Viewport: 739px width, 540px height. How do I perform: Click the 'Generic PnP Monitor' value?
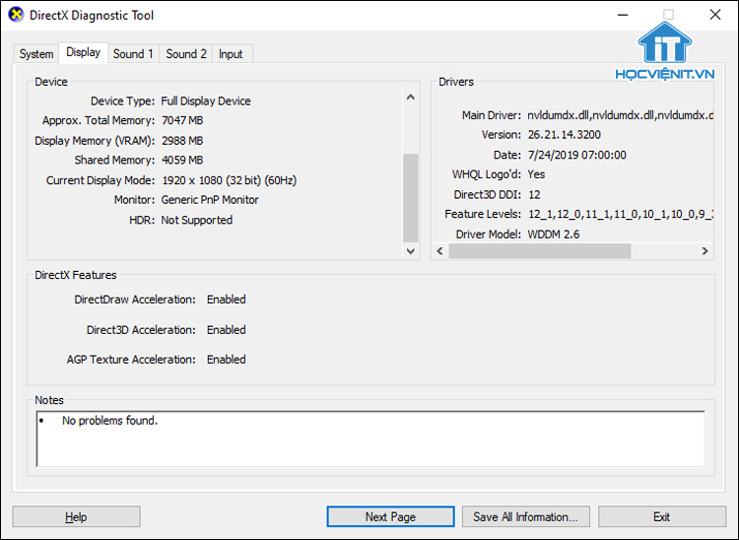[210, 200]
